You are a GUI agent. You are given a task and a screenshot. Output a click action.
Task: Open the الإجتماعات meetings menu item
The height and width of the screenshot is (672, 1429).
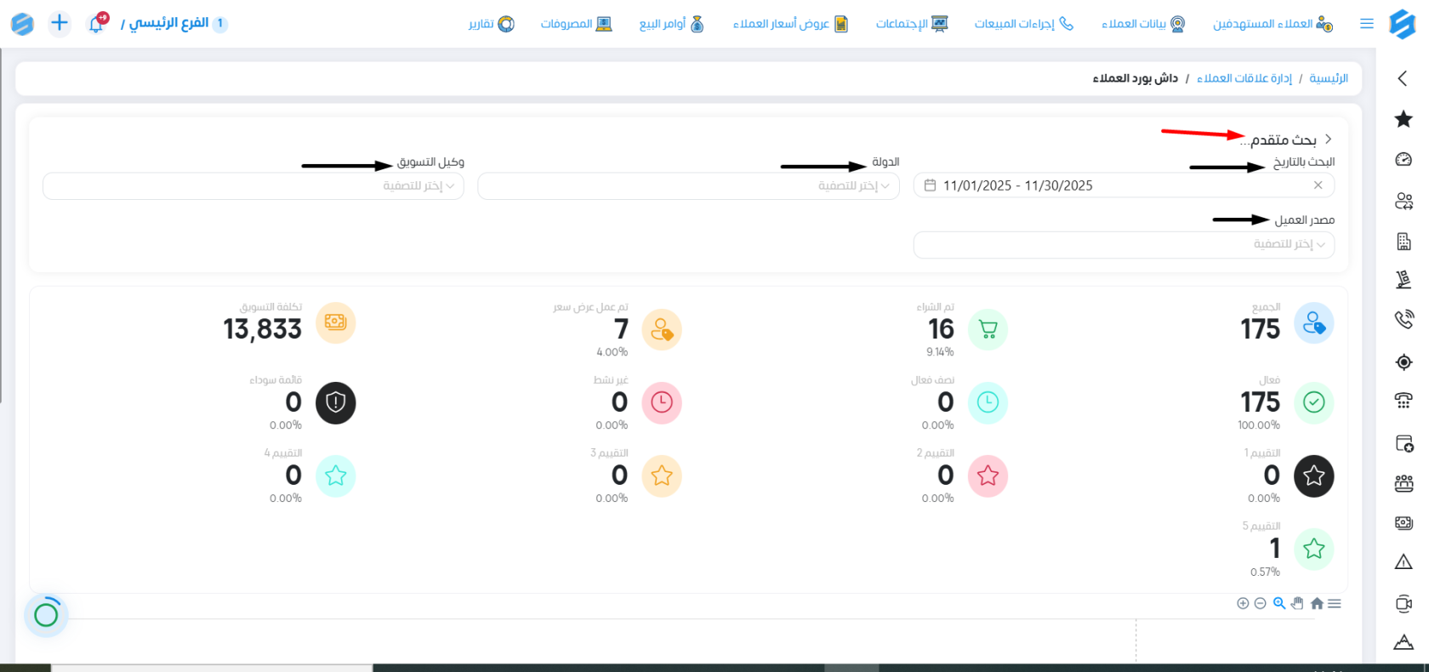pyautogui.click(x=912, y=24)
